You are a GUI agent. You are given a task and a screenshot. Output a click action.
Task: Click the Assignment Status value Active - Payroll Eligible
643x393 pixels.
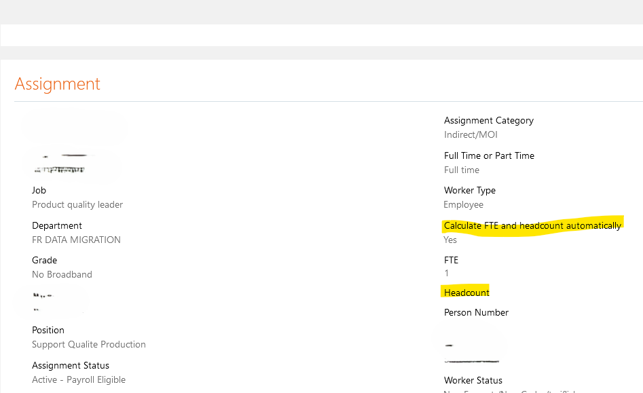(78, 379)
